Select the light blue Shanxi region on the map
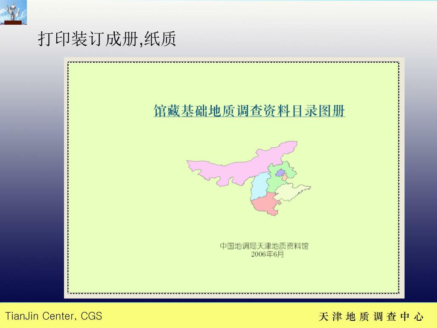Viewport: 437px width, 328px height. coord(260,186)
